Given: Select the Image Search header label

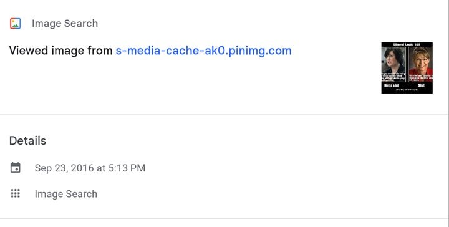Looking at the screenshot, I should (x=65, y=24).
